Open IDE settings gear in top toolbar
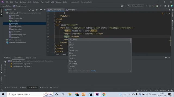The width and height of the screenshot is (174, 97). click(x=169, y=6)
